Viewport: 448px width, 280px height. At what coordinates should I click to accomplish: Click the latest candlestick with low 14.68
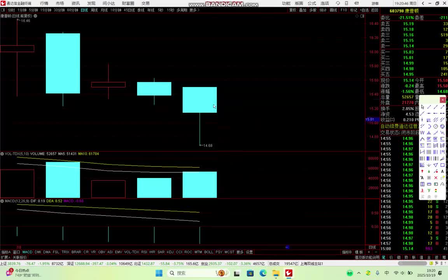(200, 100)
